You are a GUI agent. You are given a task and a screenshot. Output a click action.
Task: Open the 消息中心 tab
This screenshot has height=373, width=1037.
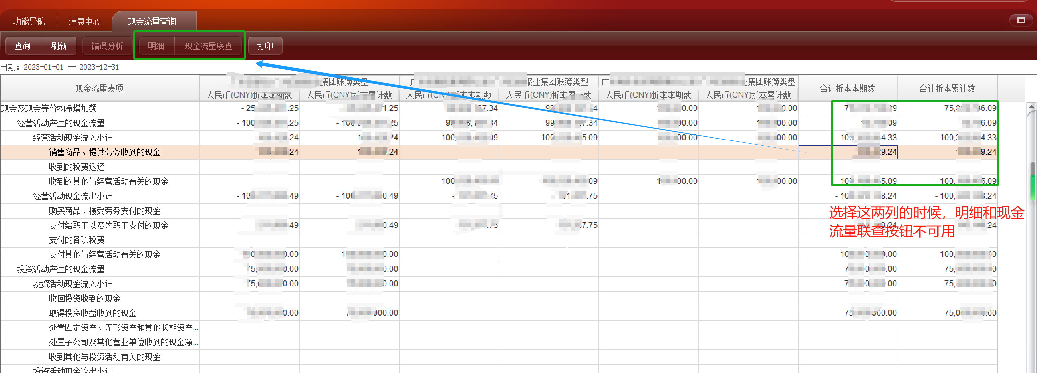[x=84, y=21]
